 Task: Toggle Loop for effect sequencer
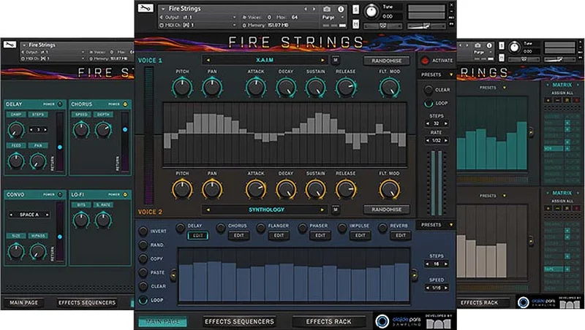click(143, 300)
